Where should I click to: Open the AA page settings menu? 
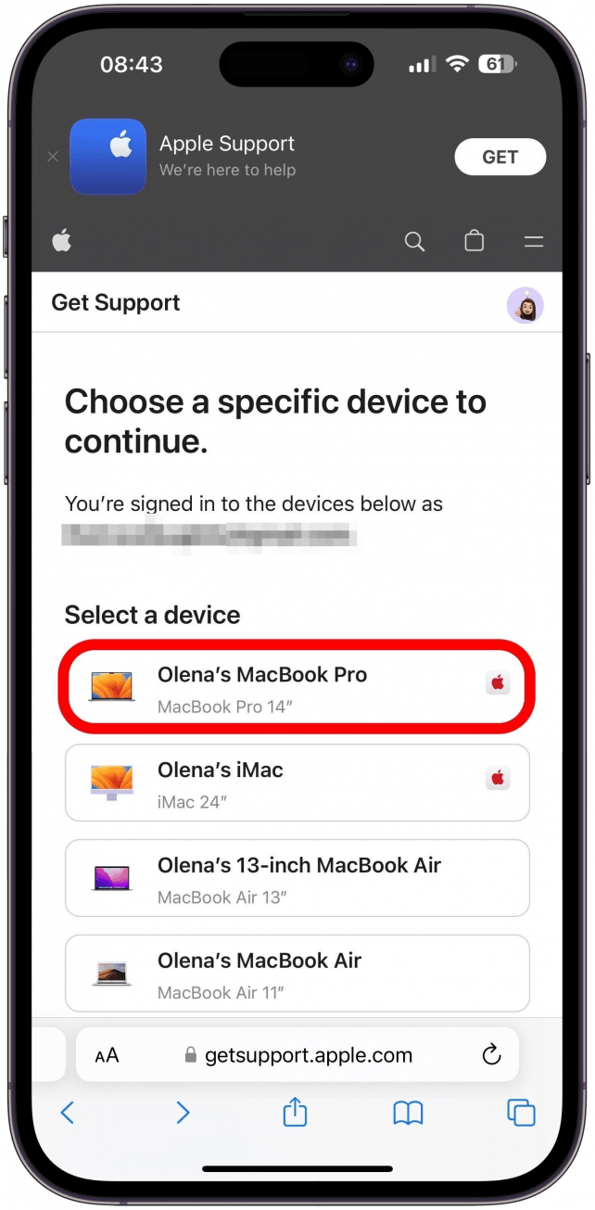pyautogui.click(x=107, y=1055)
